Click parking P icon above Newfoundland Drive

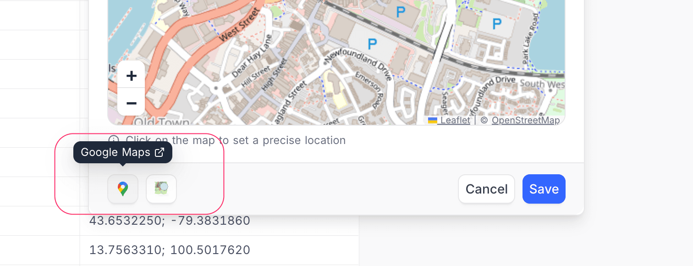click(x=372, y=44)
